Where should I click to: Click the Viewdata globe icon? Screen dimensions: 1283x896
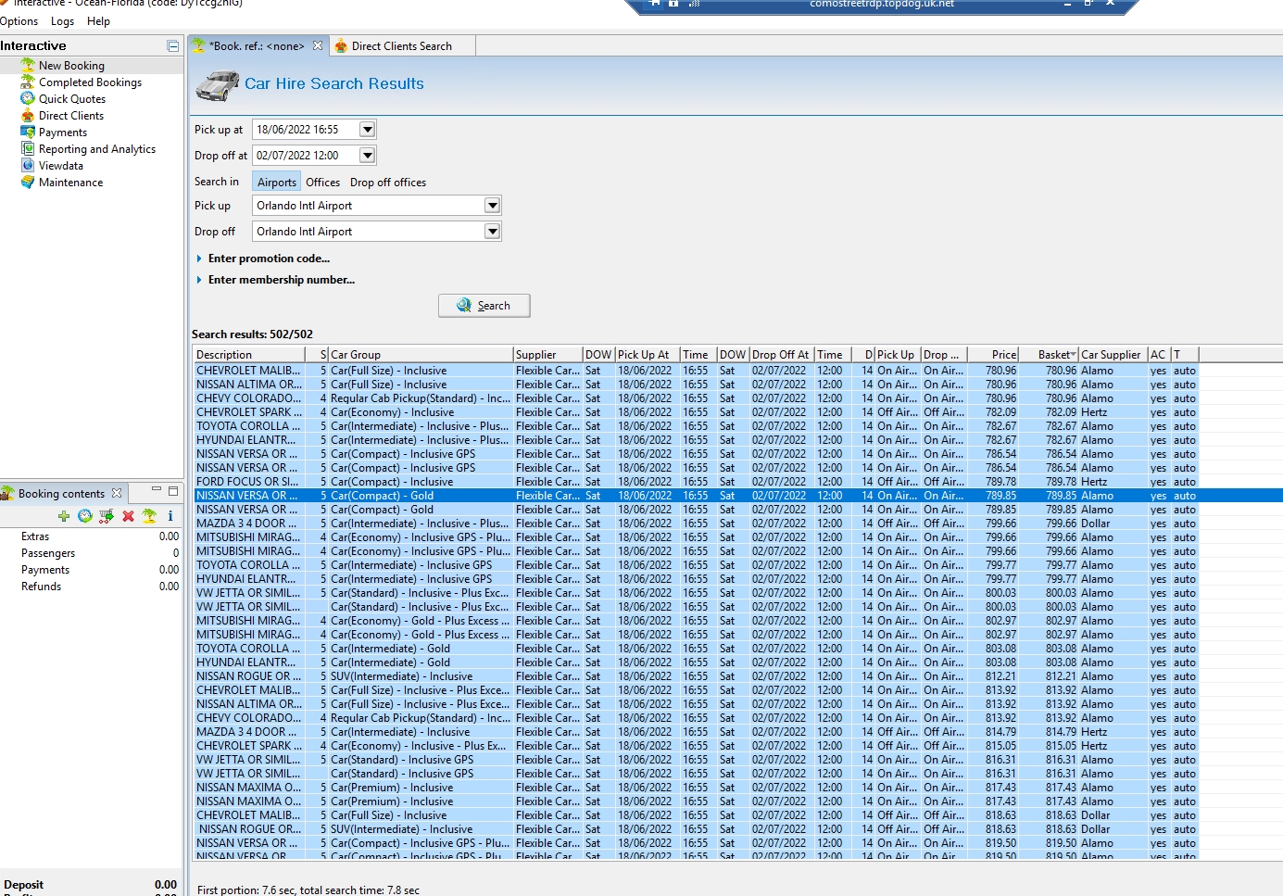pyautogui.click(x=28, y=165)
